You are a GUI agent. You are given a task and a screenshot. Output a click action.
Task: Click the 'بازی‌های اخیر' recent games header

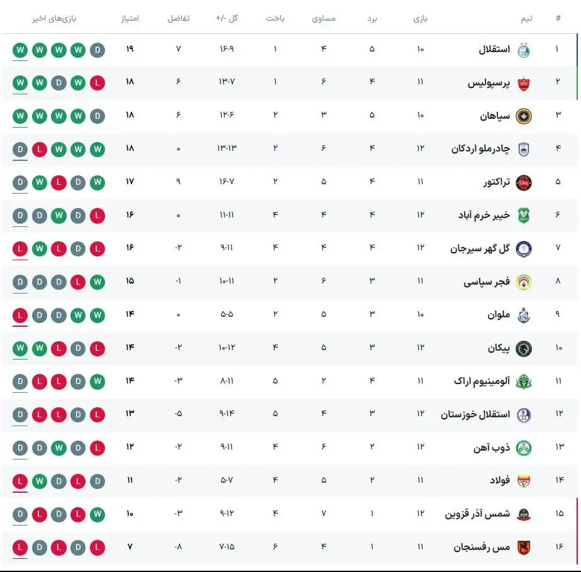(54, 18)
